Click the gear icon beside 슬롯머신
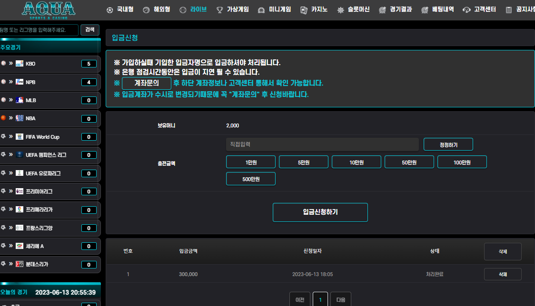The width and height of the screenshot is (535, 306). point(340,10)
